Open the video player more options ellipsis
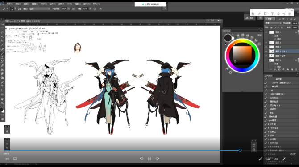 click(292, 159)
